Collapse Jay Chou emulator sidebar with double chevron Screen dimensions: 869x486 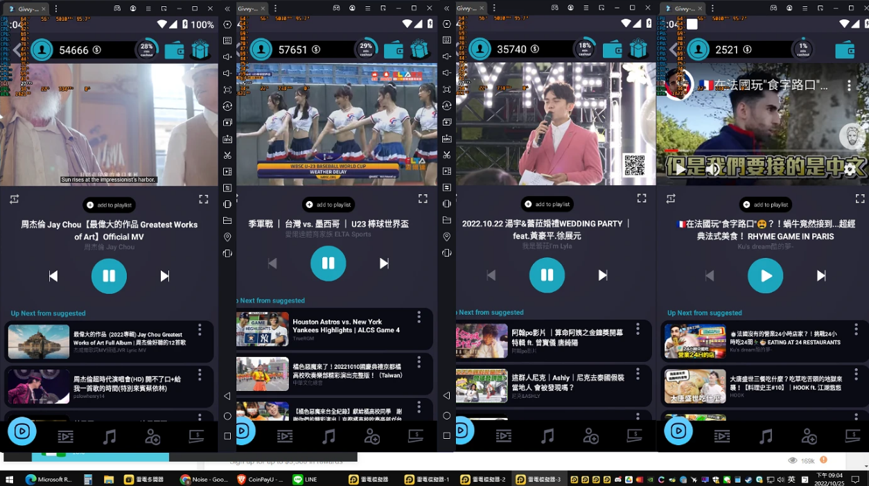click(x=227, y=9)
